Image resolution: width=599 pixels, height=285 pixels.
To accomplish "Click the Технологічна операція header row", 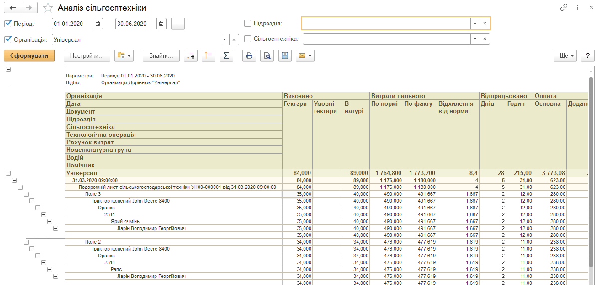I will click(174, 135).
